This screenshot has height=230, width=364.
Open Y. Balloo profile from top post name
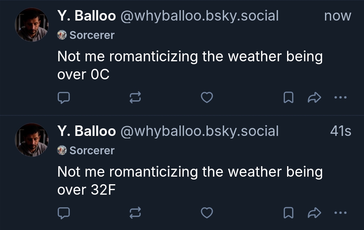[86, 16]
